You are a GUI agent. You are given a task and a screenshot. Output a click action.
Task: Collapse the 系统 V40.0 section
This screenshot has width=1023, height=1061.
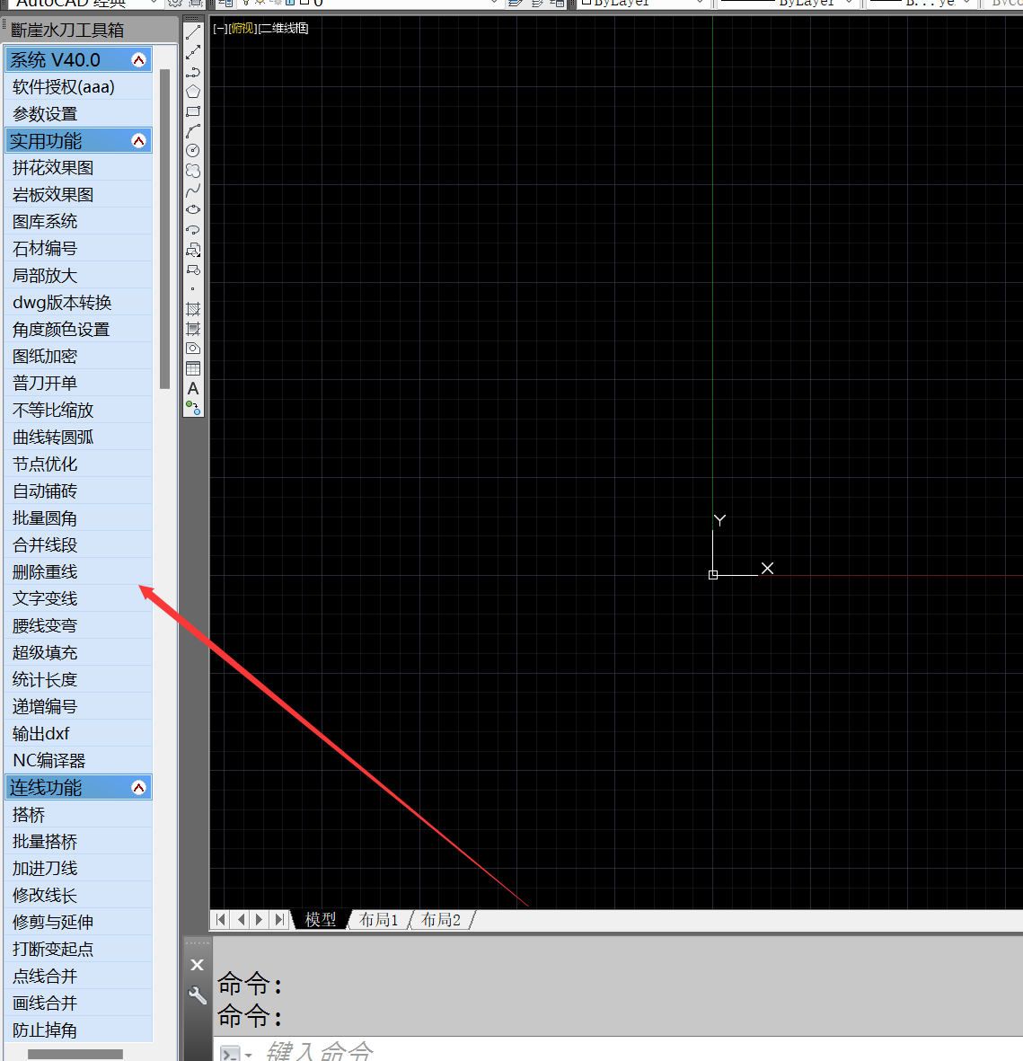138,59
